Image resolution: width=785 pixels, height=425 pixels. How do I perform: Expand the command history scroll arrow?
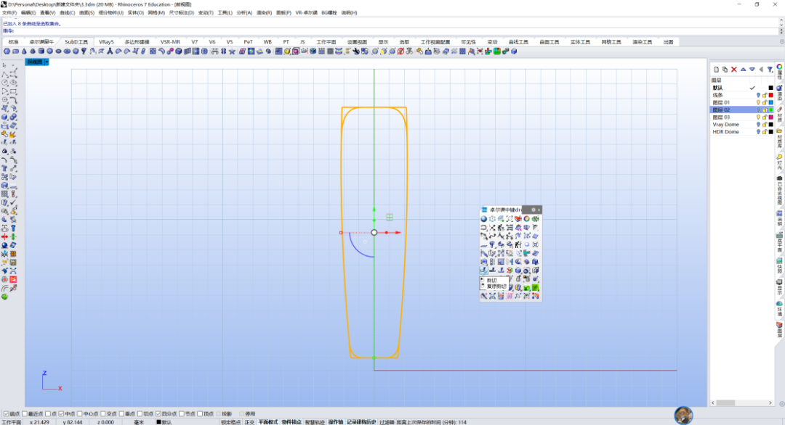click(781, 22)
